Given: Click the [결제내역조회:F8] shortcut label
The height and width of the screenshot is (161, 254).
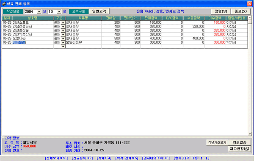Looking at the screenshot, I should 156,158.
